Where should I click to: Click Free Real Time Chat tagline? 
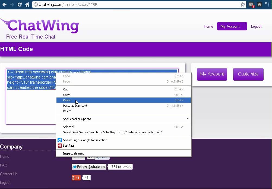31,37
